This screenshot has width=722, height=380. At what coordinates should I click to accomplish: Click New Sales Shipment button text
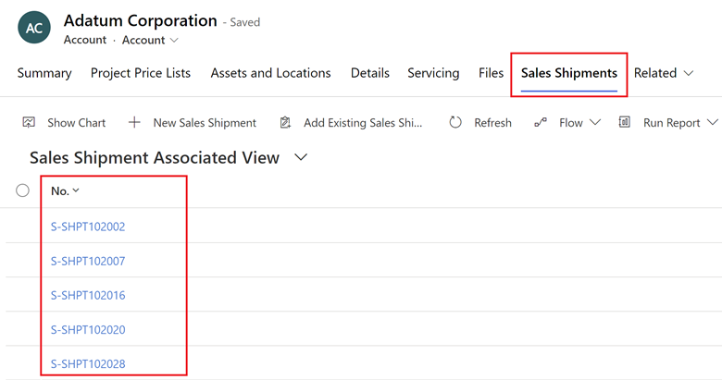(x=205, y=123)
